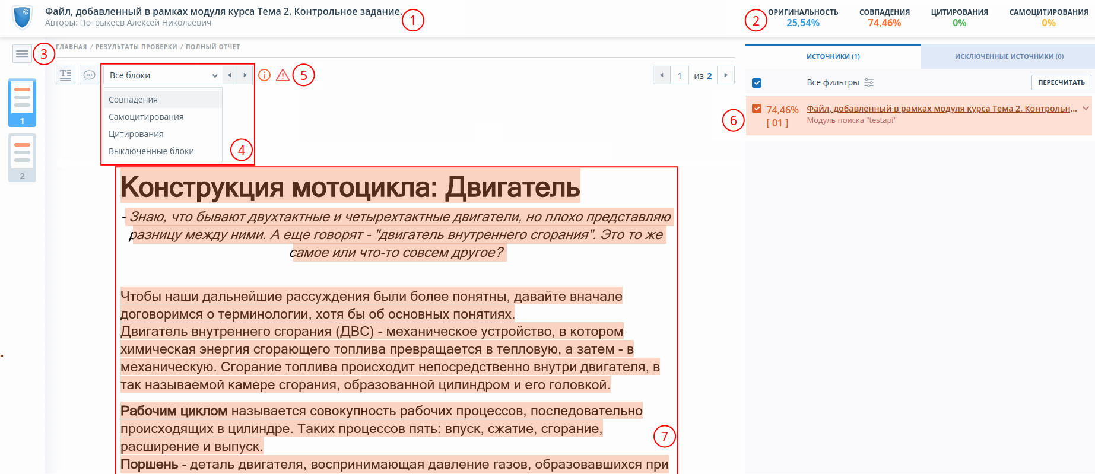Select Совпадения in the block list
1095x474 pixels.
tap(134, 100)
